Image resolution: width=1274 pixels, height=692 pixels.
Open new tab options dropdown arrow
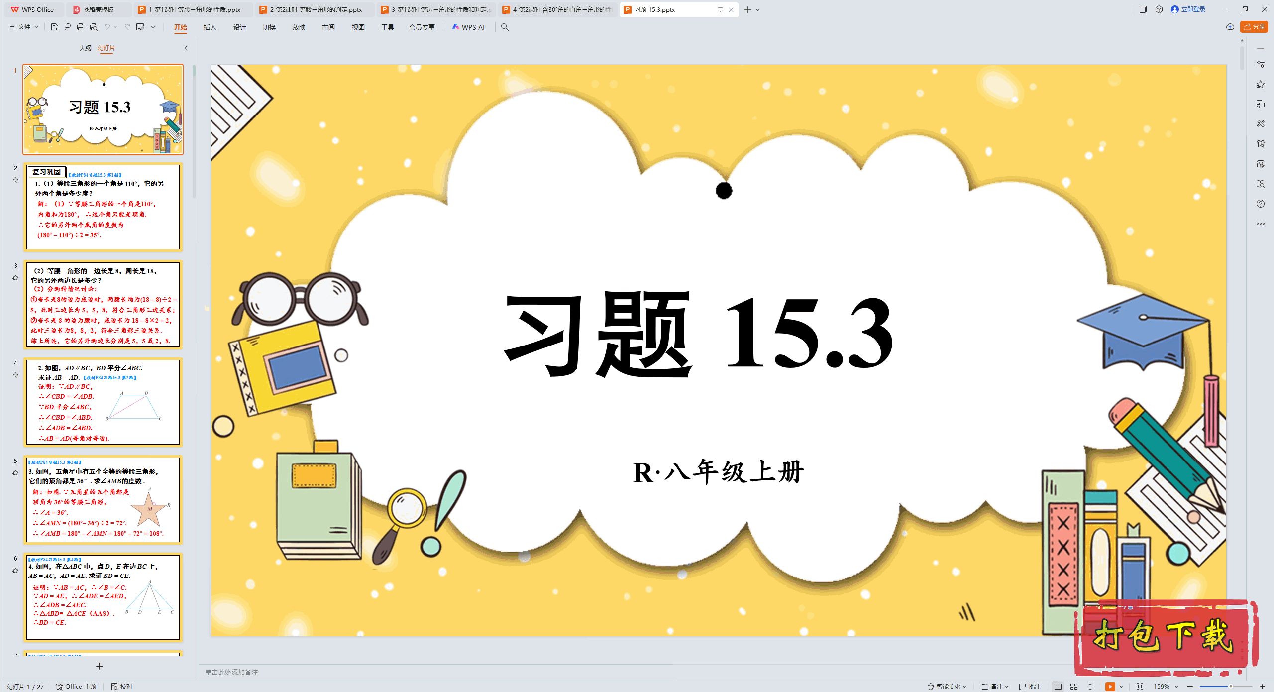758,10
